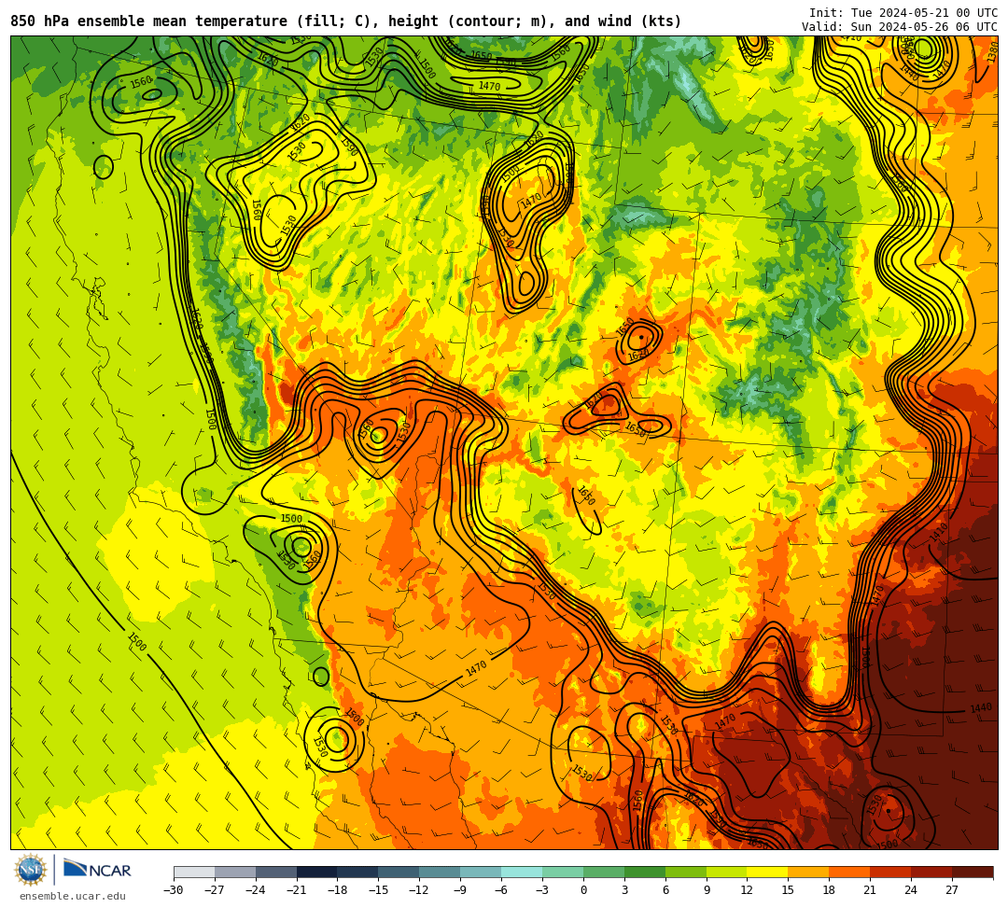The width and height of the screenshot is (1008, 908).
Task: Pick the dark green 3 to 6 colorbar segment
Action: [645, 872]
